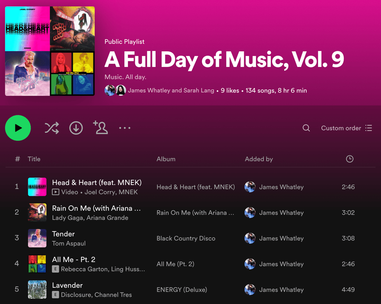Click the Lavender track cover art
The height and width of the screenshot is (304, 381).
(37, 289)
